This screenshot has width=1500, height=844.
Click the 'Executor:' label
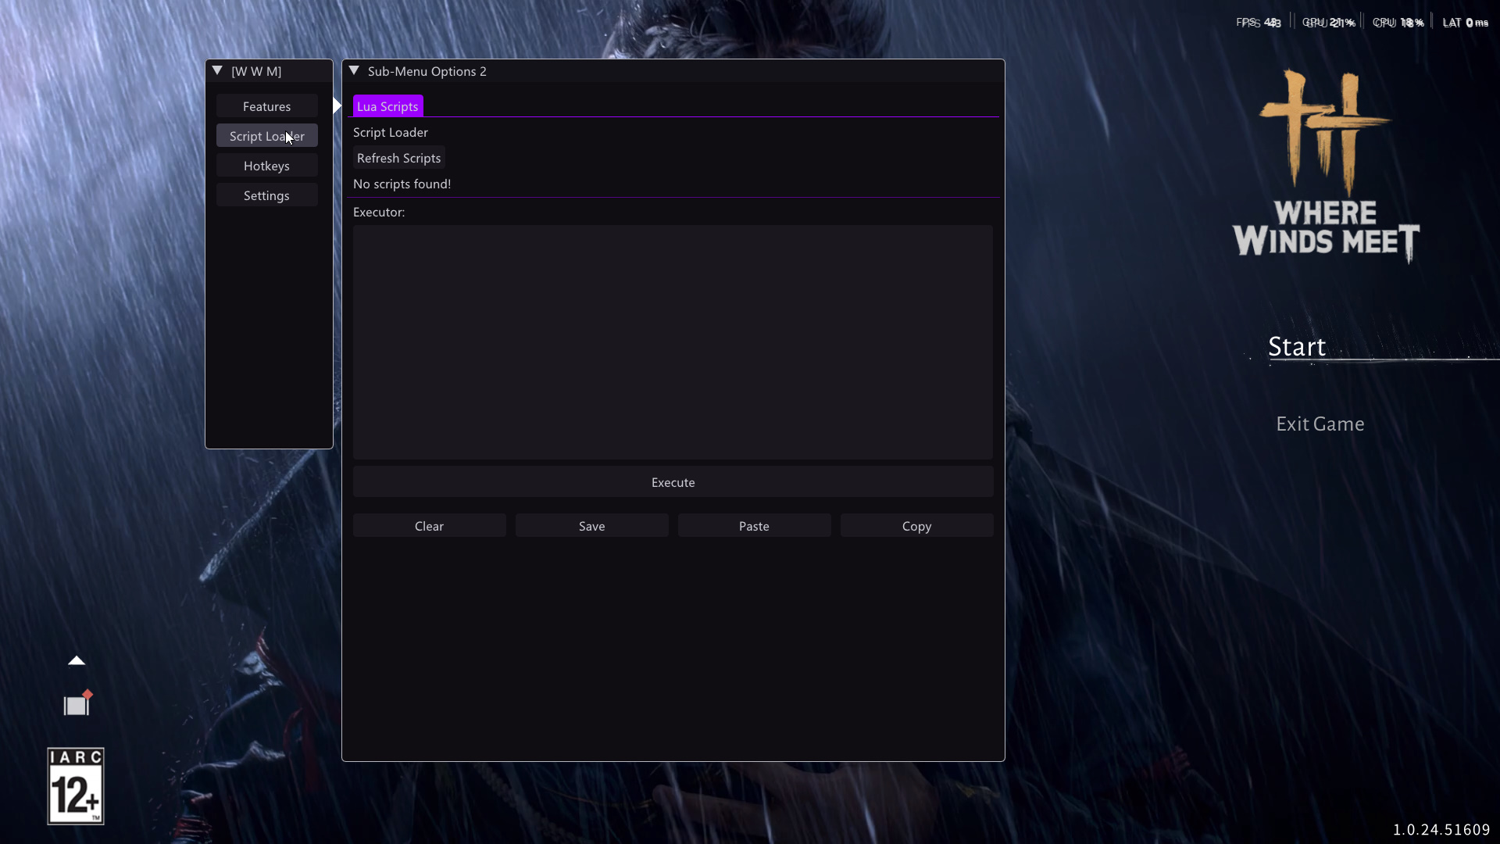[x=379, y=212]
